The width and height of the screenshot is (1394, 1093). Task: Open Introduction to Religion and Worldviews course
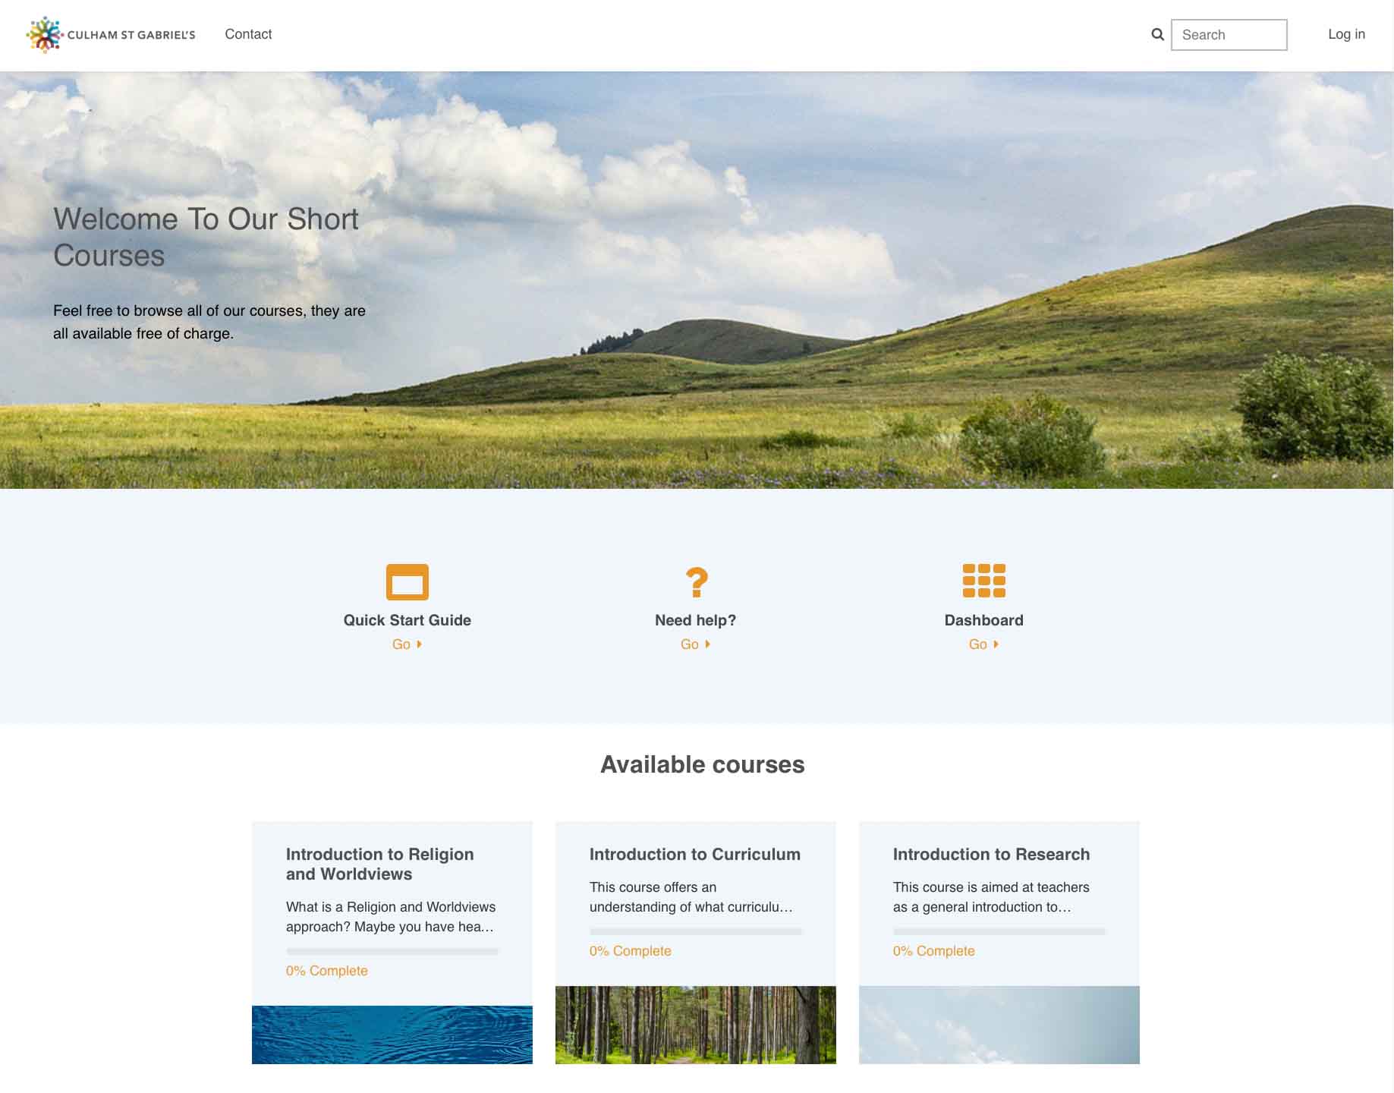[379, 864]
